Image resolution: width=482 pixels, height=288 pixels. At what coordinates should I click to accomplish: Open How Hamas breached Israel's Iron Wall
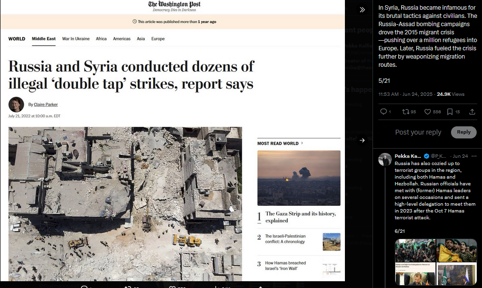286,266
